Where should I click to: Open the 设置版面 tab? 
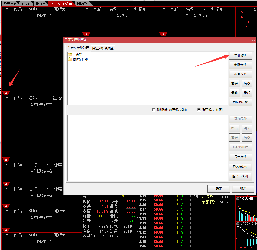[x=10, y=4]
